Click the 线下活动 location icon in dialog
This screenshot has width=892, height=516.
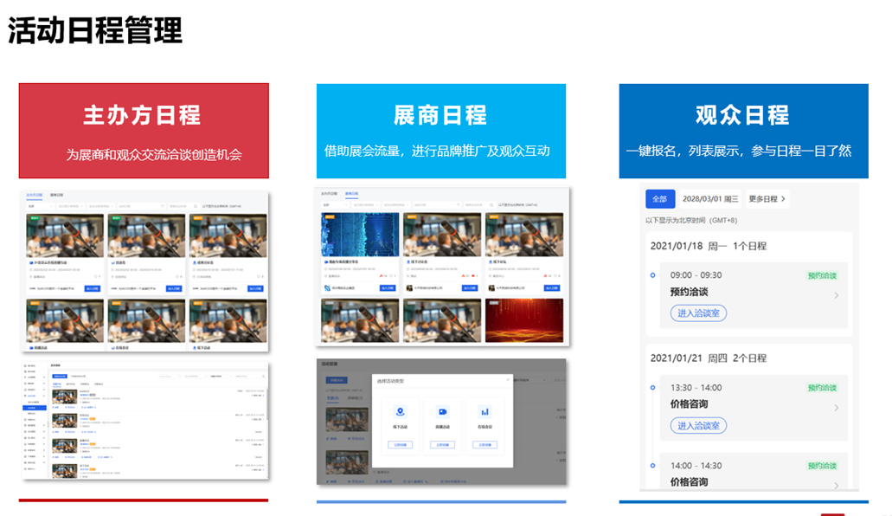[399, 412]
